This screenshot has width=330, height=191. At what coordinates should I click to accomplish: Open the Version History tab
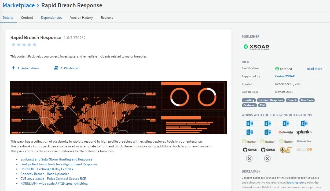click(82, 18)
